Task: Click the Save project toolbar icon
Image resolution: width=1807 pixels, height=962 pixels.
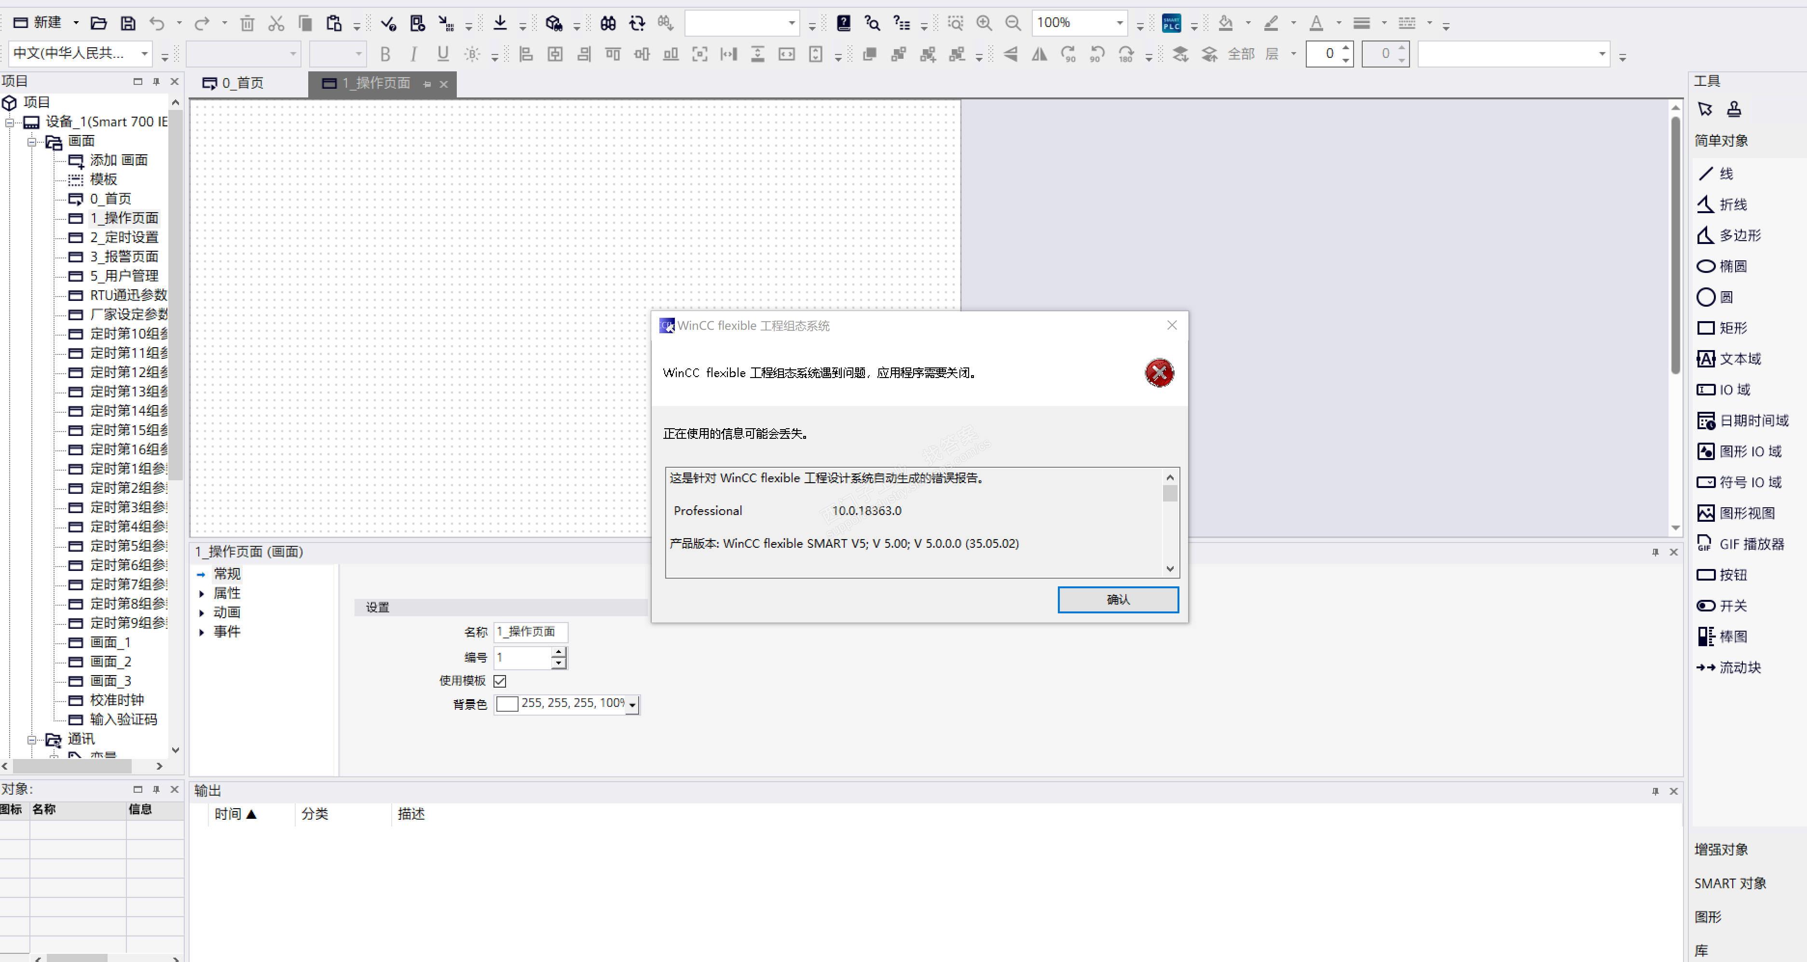Action: coord(128,23)
